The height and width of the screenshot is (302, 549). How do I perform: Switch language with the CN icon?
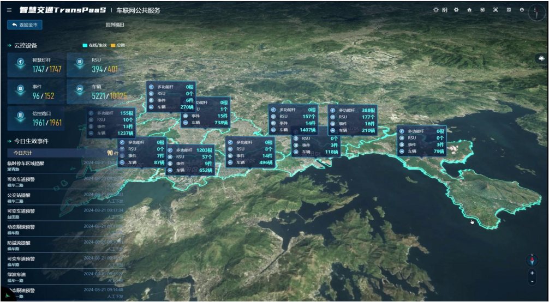tap(509, 10)
